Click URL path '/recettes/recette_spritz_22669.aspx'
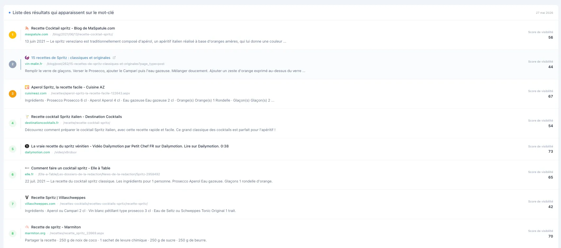Screen dimensions: 561x248 pos(77,233)
